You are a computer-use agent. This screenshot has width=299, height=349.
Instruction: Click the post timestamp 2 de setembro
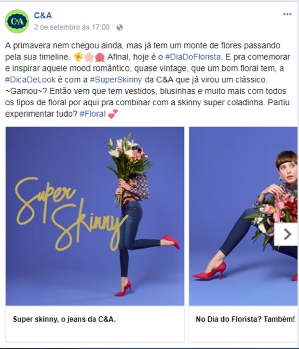pos(71,27)
